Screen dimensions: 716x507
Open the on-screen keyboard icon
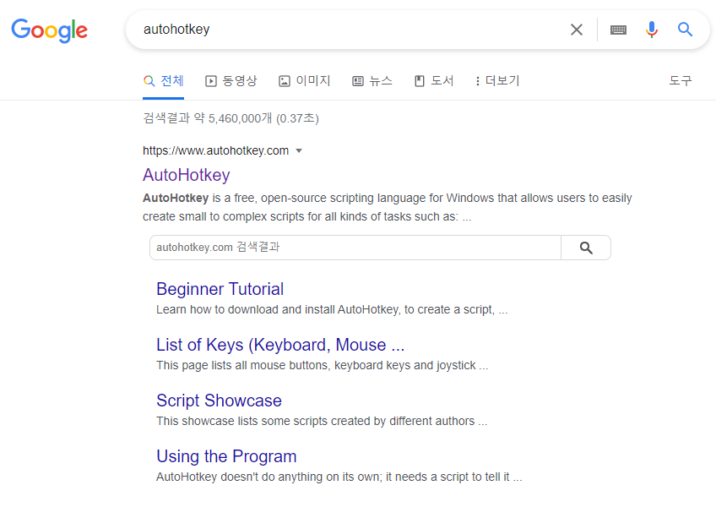pos(618,30)
